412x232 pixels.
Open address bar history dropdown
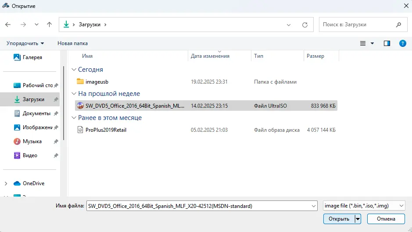click(x=289, y=25)
